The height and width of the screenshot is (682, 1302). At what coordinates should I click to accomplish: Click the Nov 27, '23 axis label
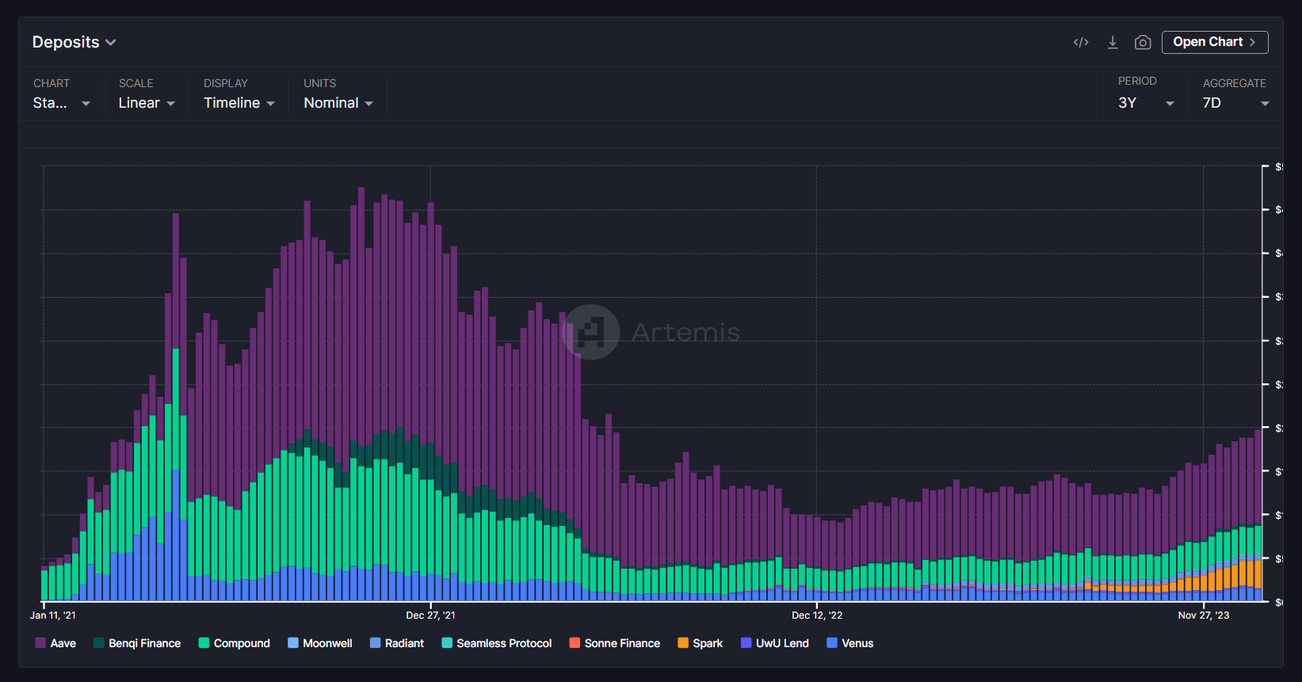tap(1204, 615)
